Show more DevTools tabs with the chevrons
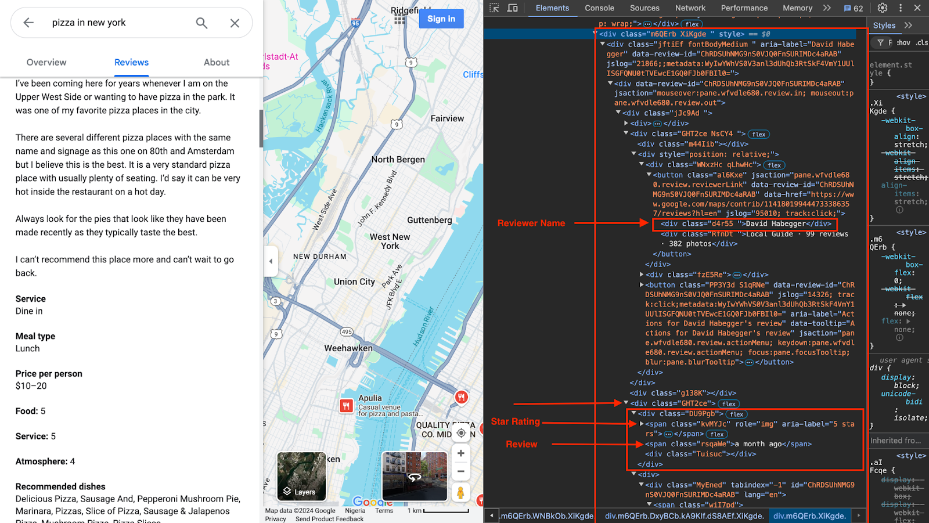Image resolution: width=929 pixels, height=523 pixels. [x=827, y=8]
